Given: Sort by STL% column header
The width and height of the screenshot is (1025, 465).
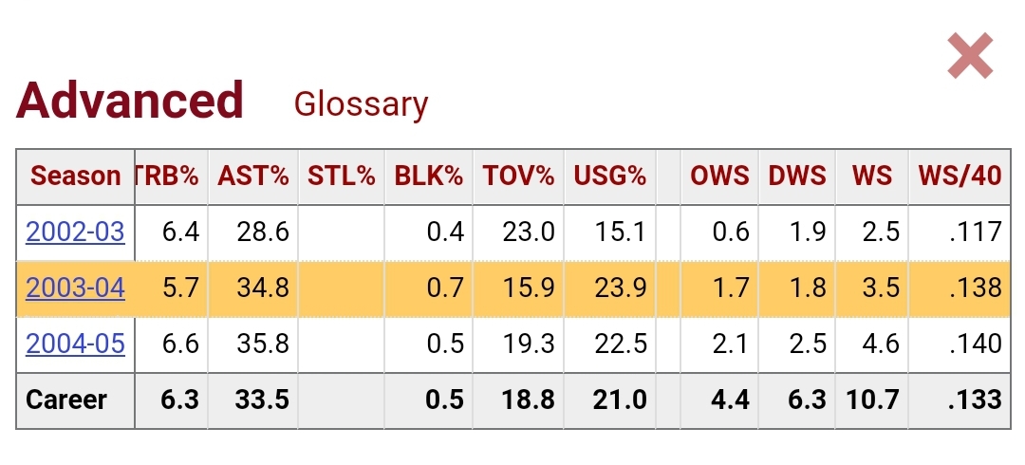Looking at the screenshot, I should (x=341, y=176).
